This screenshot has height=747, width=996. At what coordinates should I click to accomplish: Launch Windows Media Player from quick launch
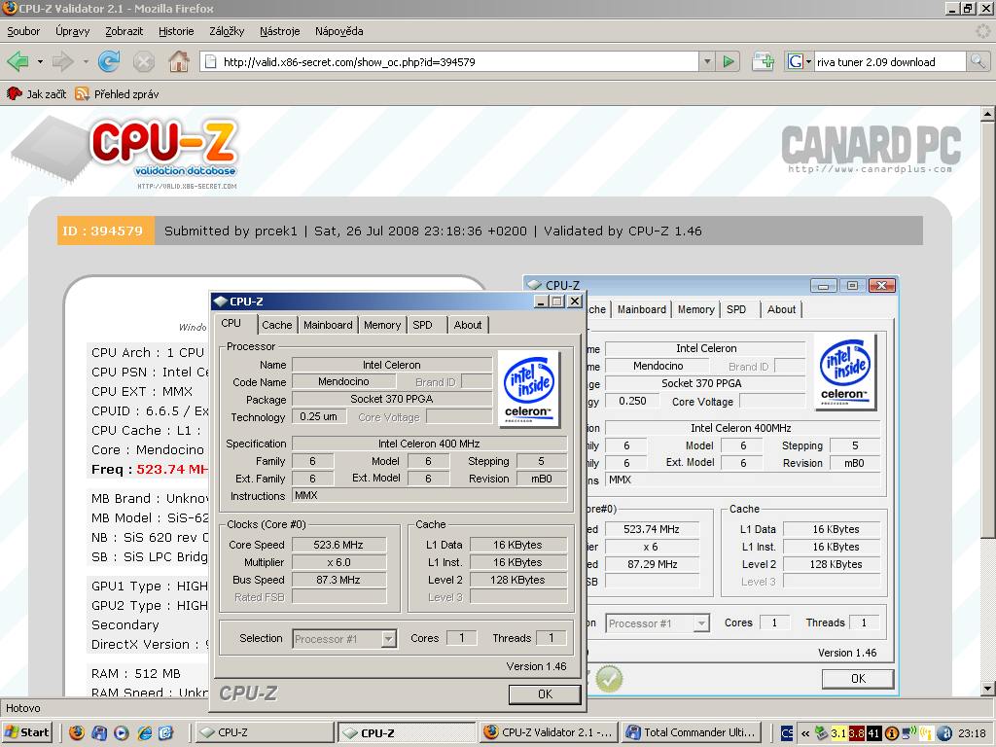point(122,732)
